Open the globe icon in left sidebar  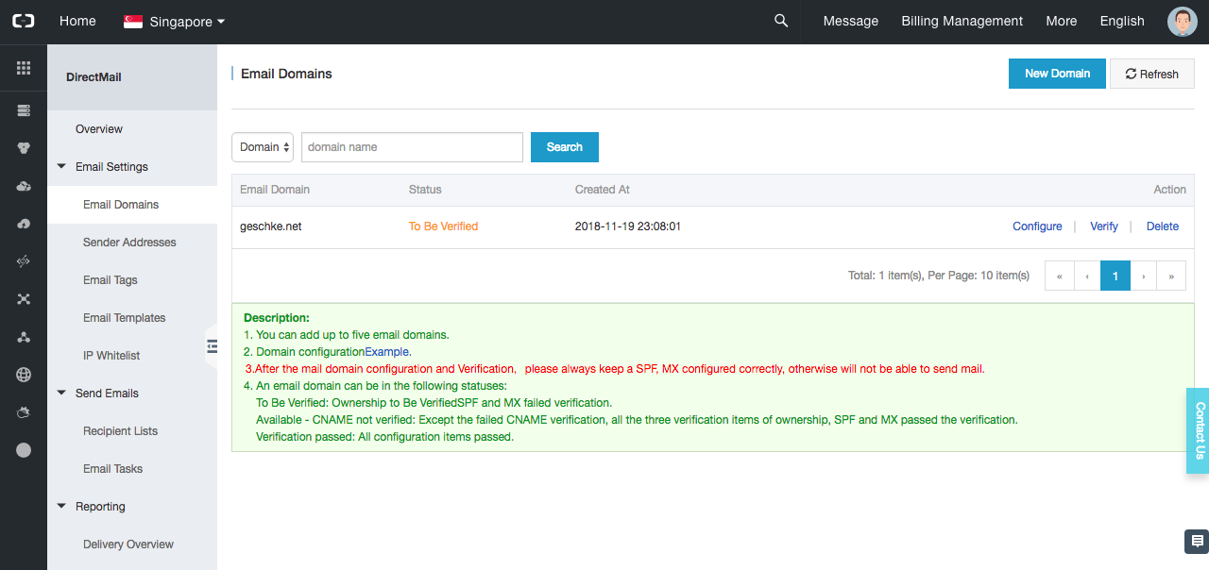point(24,375)
